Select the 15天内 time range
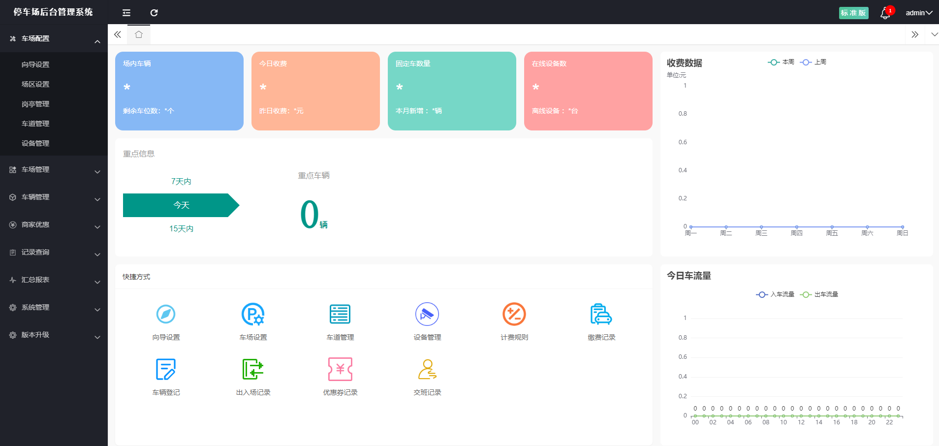Viewport: 939px width, 446px height. pos(181,229)
